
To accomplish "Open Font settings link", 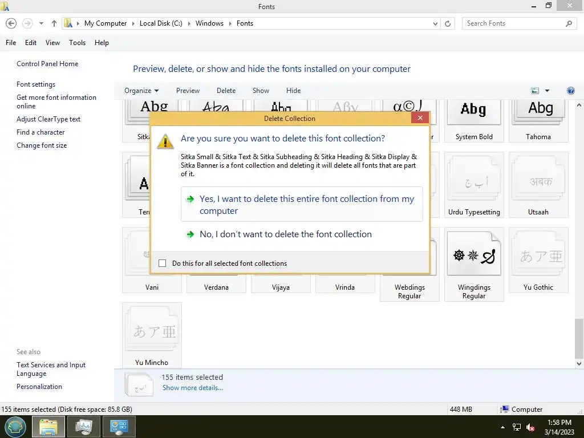I will [36, 84].
